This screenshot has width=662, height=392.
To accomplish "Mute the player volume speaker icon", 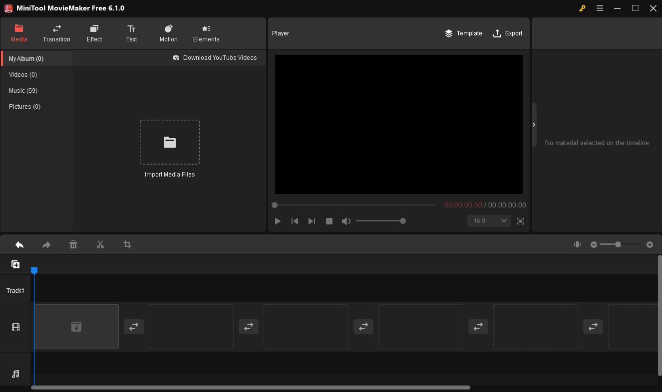I will (346, 221).
